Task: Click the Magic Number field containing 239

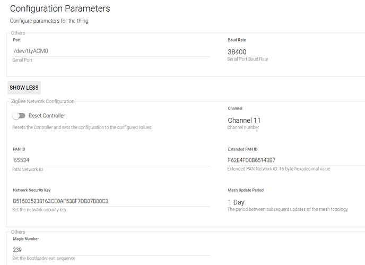Action: 111,249
